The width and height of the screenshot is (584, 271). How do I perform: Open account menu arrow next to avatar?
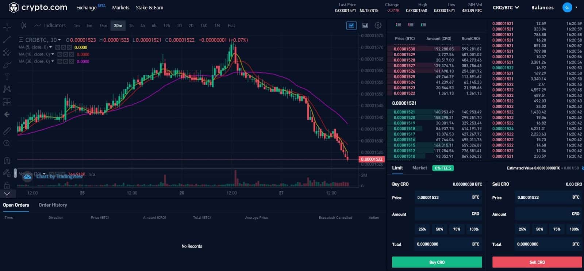576,7
